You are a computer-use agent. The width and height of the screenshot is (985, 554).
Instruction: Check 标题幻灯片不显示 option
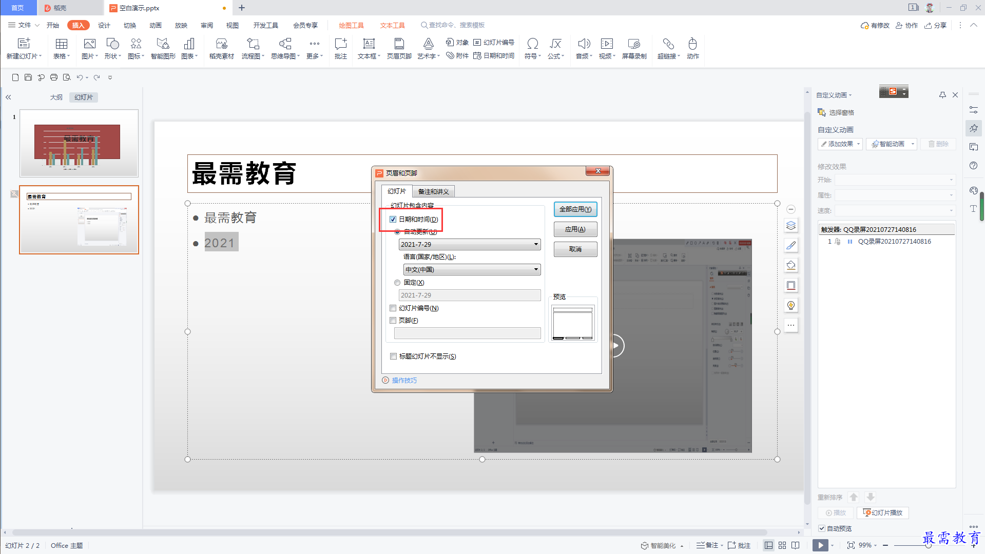pos(394,357)
